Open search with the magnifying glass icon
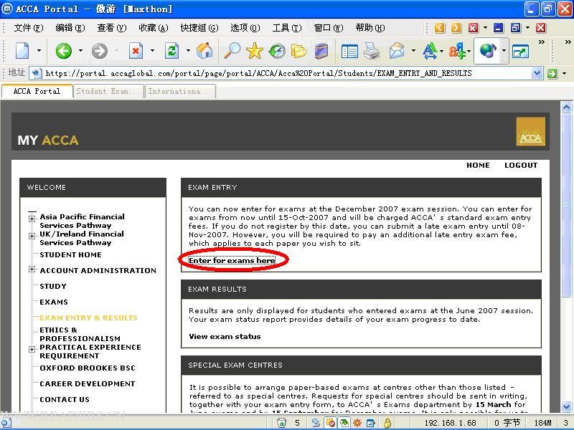Screen dimensions: 574x430 pos(232,50)
